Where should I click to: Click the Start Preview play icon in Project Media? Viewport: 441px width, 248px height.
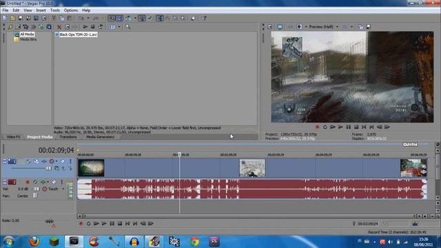click(x=85, y=27)
